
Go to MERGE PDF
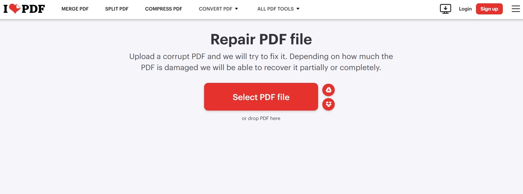coord(75,9)
